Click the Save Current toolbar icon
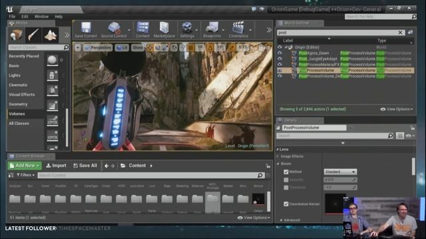 coord(86,29)
